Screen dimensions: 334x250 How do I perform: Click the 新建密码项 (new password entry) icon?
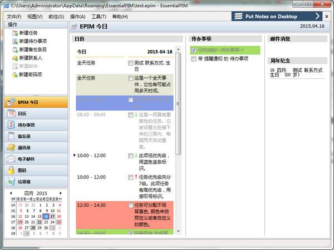[15, 74]
